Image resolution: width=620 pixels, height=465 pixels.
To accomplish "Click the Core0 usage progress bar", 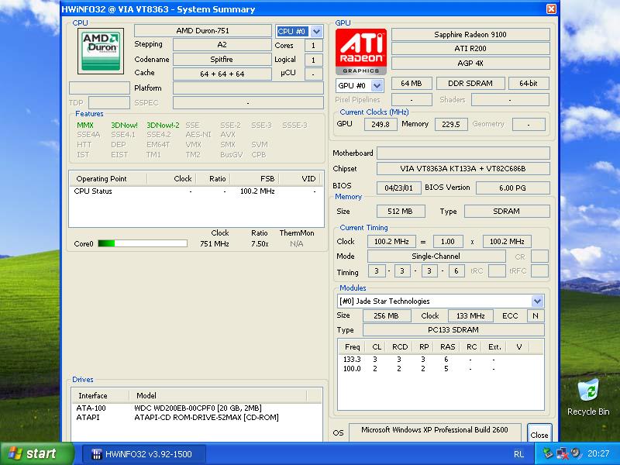I will pyautogui.click(x=142, y=243).
